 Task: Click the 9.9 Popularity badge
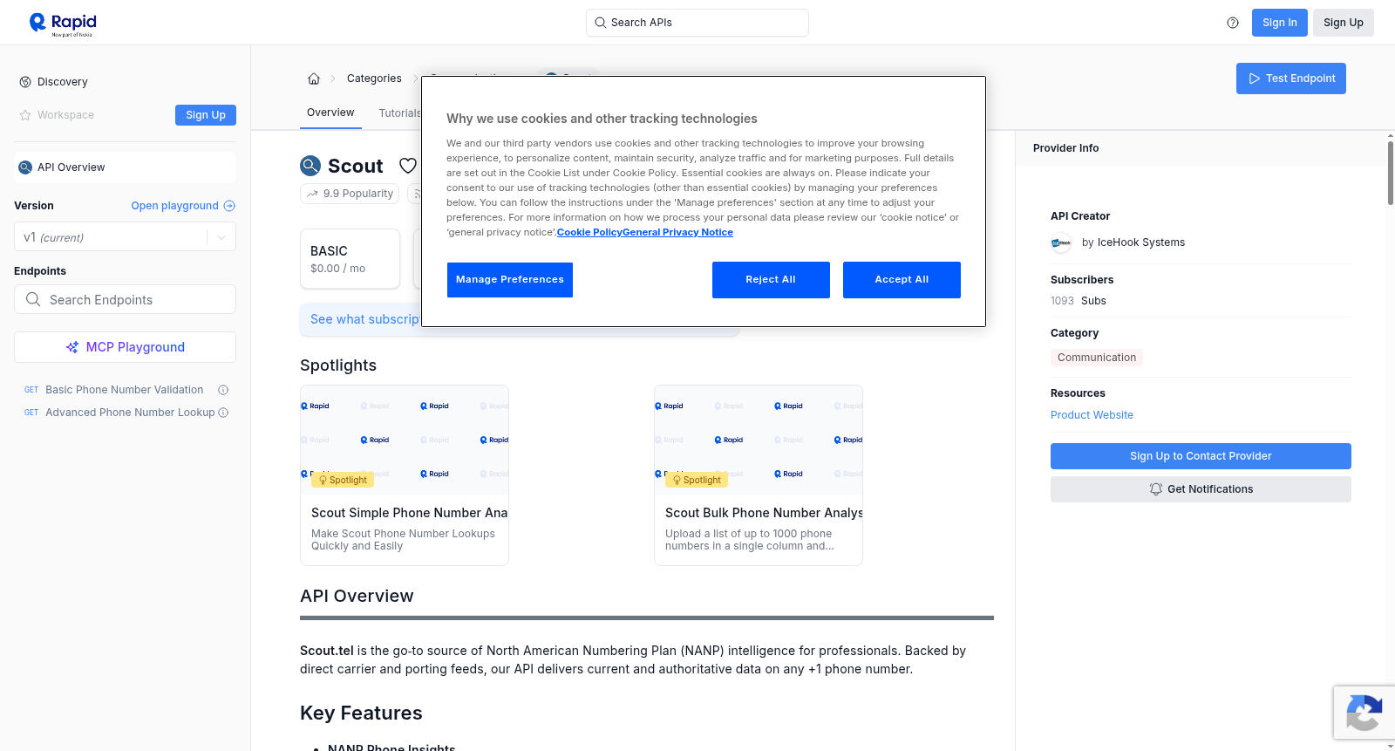click(350, 194)
